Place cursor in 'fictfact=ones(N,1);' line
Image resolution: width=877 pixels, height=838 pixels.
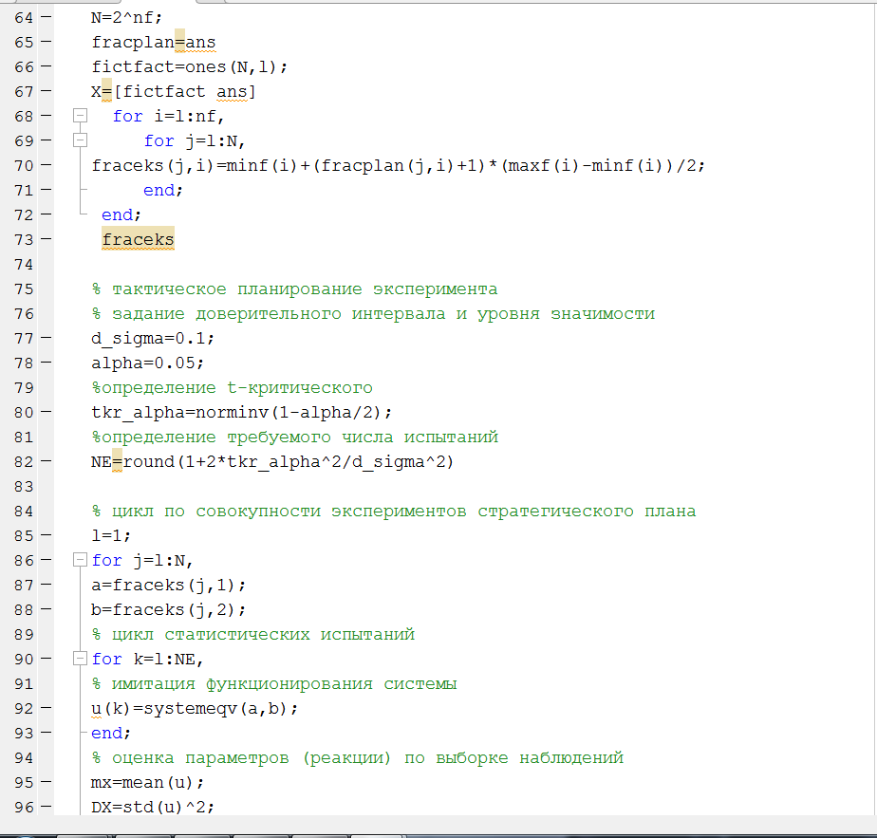(x=190, y=67)
